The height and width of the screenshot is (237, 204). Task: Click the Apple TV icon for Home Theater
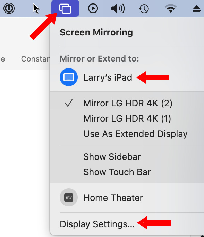point(69,197)
